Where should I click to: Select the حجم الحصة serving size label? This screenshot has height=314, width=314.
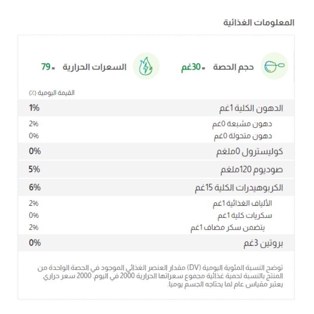pyautogui.click(x=234, y=67)
